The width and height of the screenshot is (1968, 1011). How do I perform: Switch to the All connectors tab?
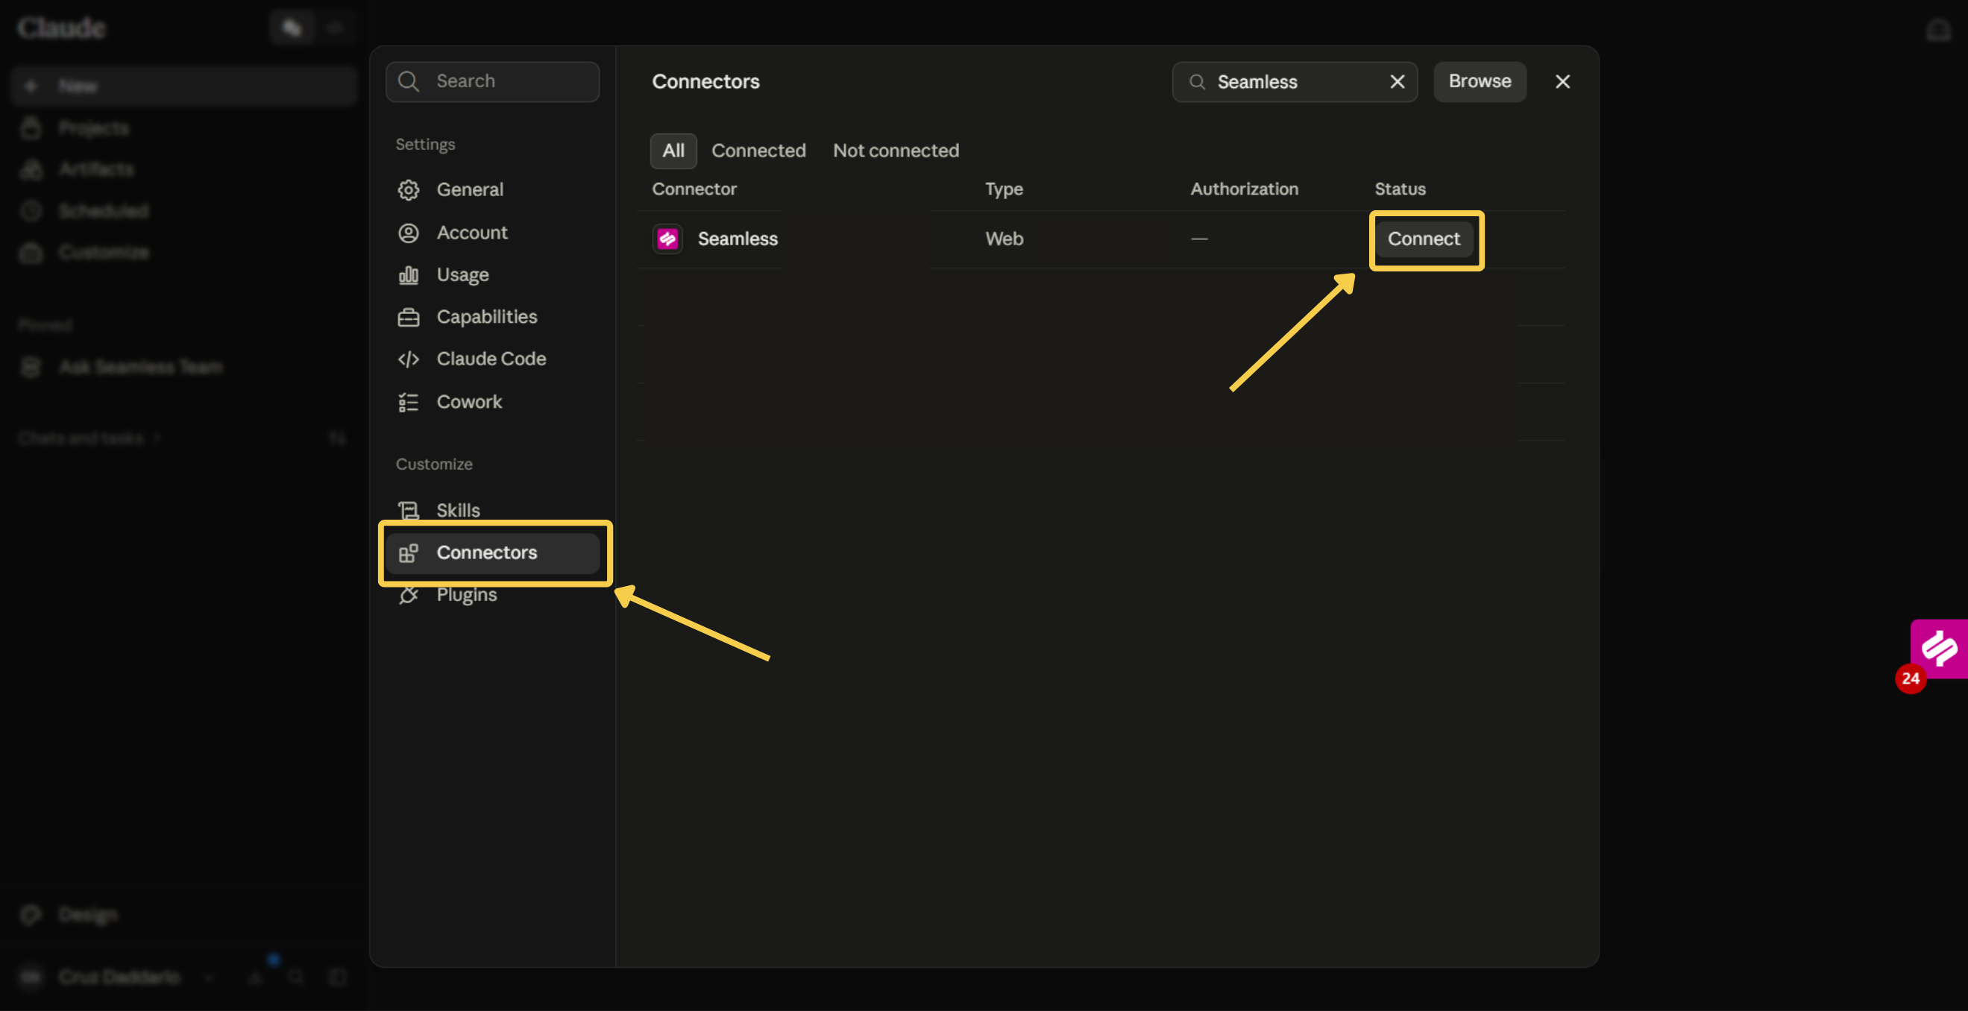673,151
